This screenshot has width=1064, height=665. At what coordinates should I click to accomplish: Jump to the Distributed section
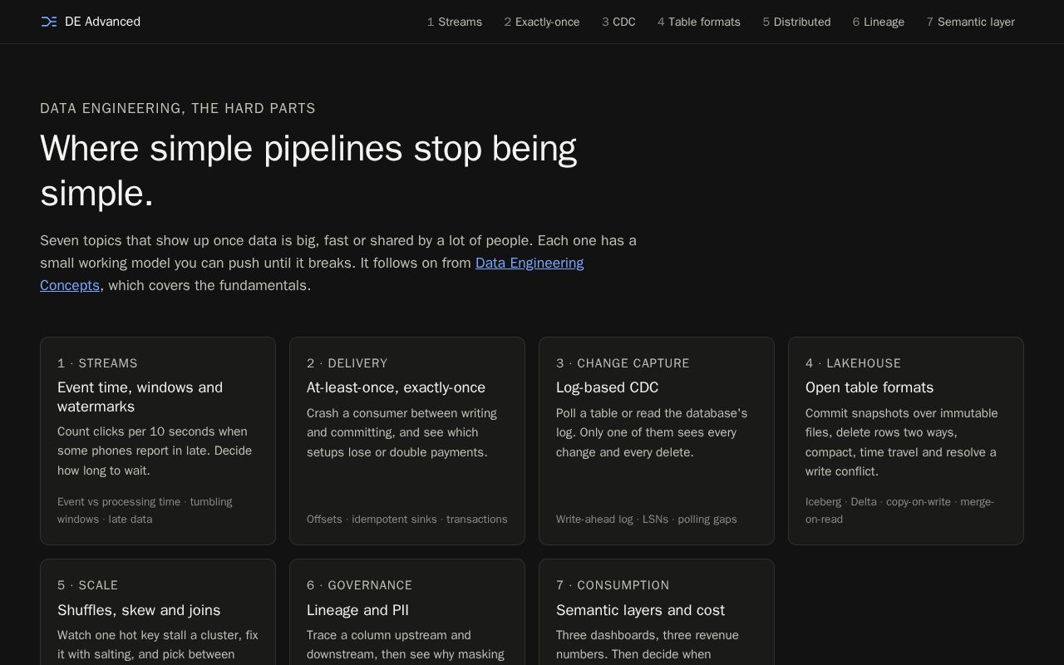tap(796, 22)
